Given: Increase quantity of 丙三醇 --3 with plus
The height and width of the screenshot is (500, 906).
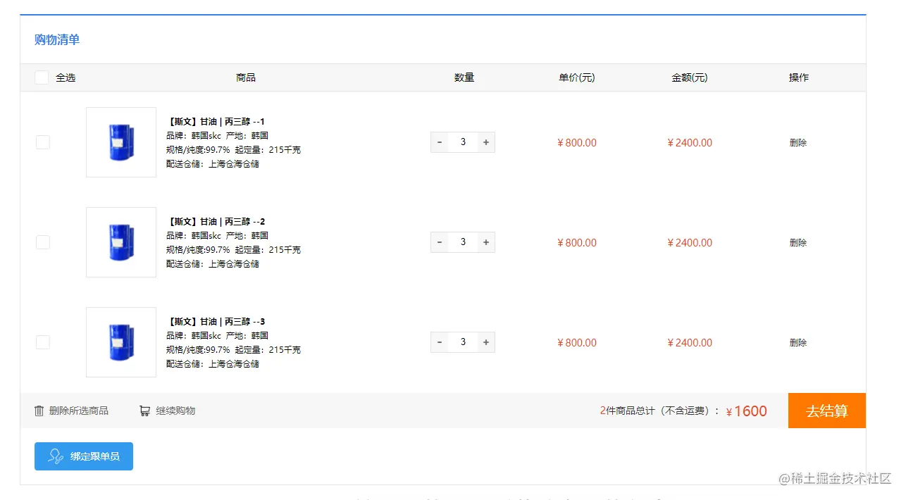Looking at the screenshot, I should (486, 342).
